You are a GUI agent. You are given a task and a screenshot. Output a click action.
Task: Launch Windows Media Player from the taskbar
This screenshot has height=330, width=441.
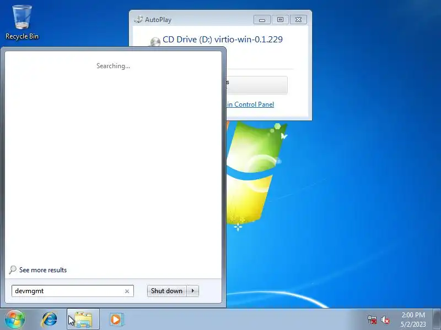[x=116, y=320]
